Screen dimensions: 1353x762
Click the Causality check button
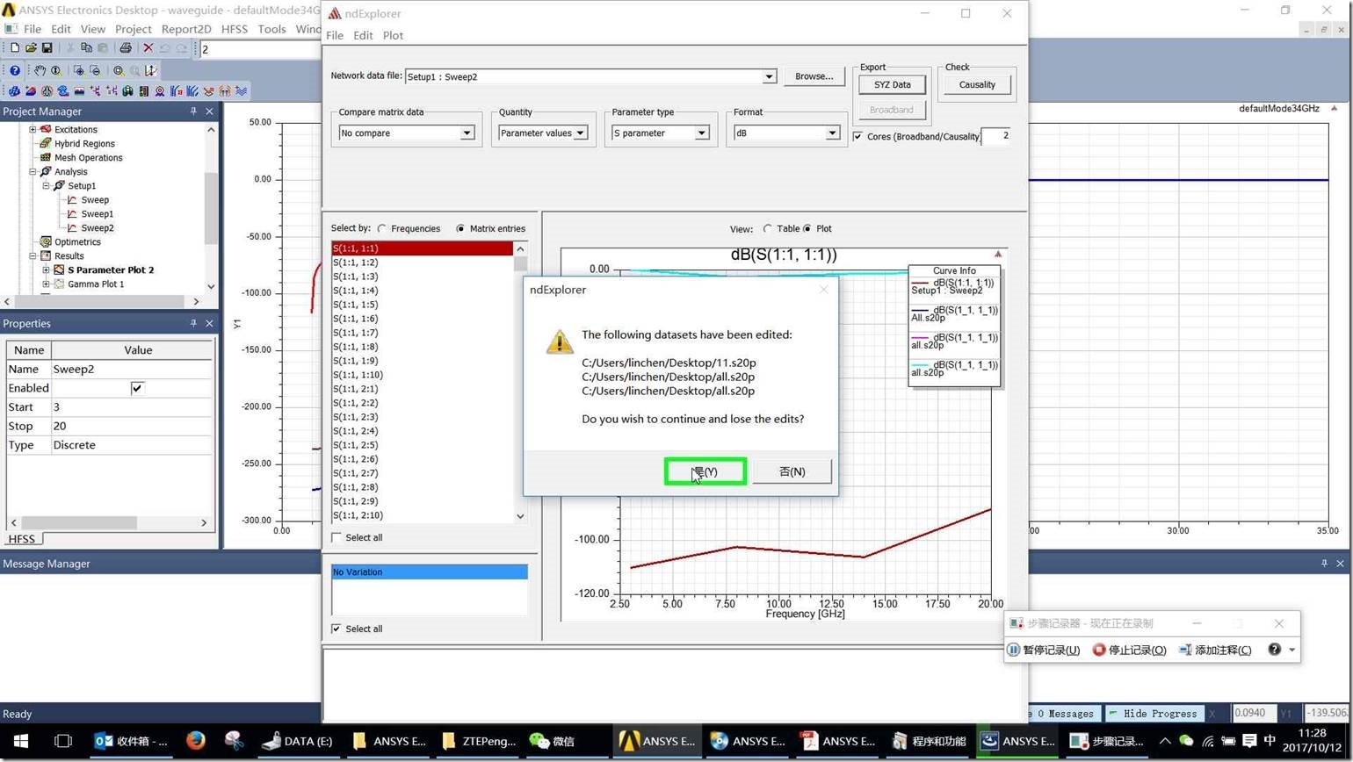[977, 84]
